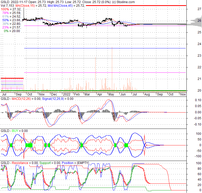Click the 'Position' label in bottom panel
202x193 pixels.
(68, 163)
